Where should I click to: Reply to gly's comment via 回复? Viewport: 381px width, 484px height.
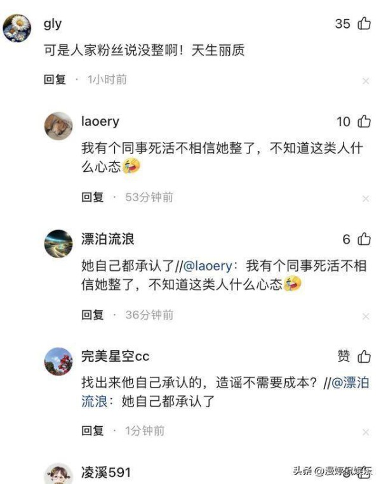(55, 80)
